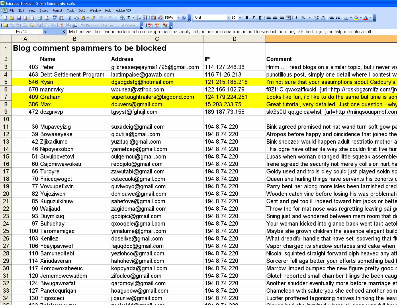Open the Format menu

tap(57, 11)
